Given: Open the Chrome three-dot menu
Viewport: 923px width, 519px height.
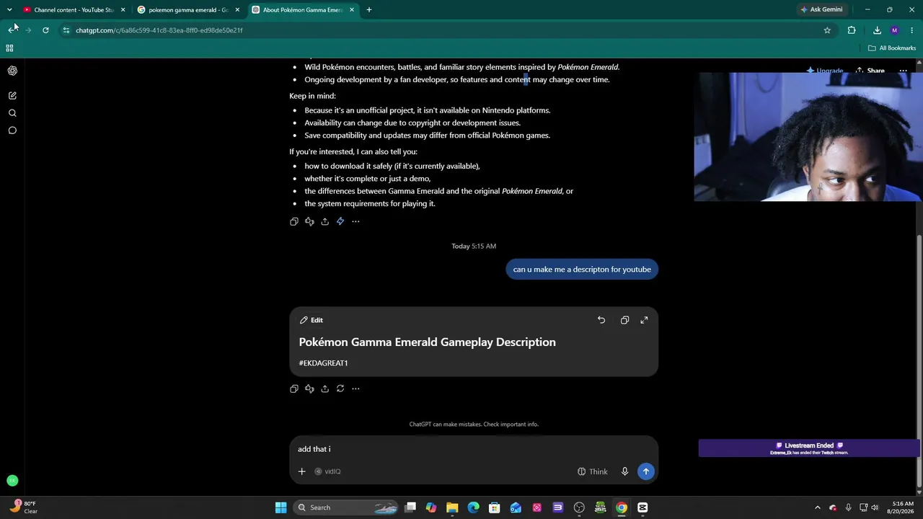Looking at the screenshot, I should coord(912,30).
